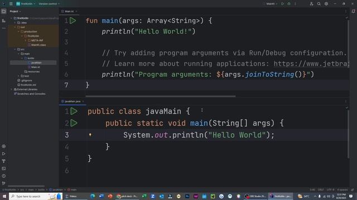The height and width of the screenshot is (200, 357).
Task: Open the main hamburger menu
Action: pos(11,4)
